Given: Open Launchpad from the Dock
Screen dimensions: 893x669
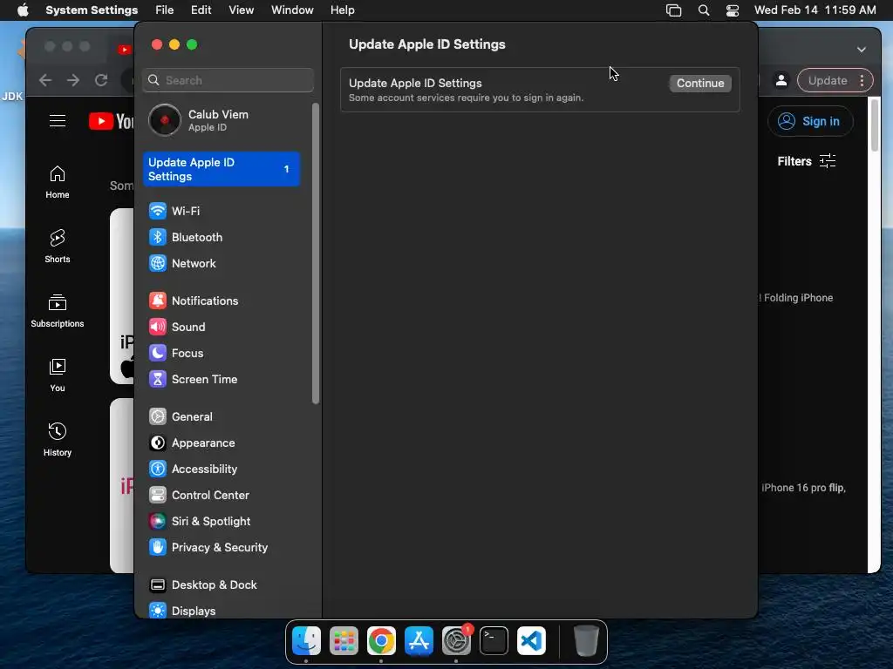Looking at the screenshot, I should (x=344, y=640).
